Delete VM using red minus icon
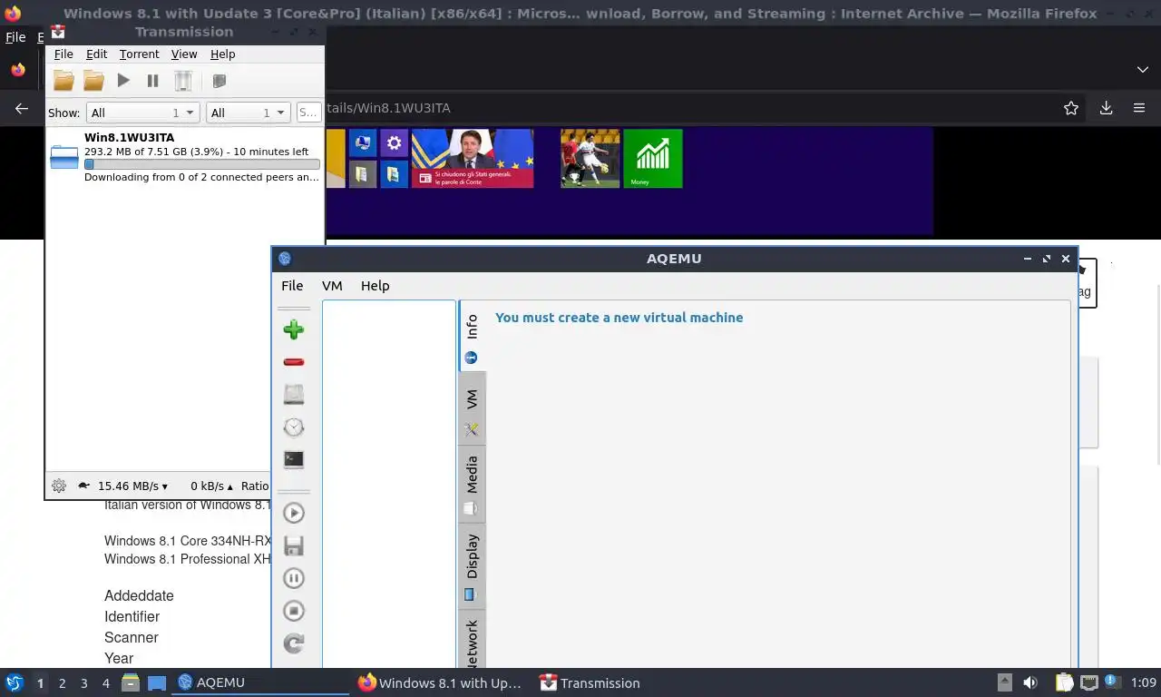Viewport: 1161px width, 697px height. (x=293, y=362)
